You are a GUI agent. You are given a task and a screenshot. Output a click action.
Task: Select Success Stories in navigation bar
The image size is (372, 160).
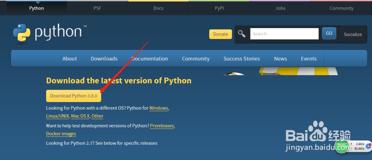coord(242,58)
